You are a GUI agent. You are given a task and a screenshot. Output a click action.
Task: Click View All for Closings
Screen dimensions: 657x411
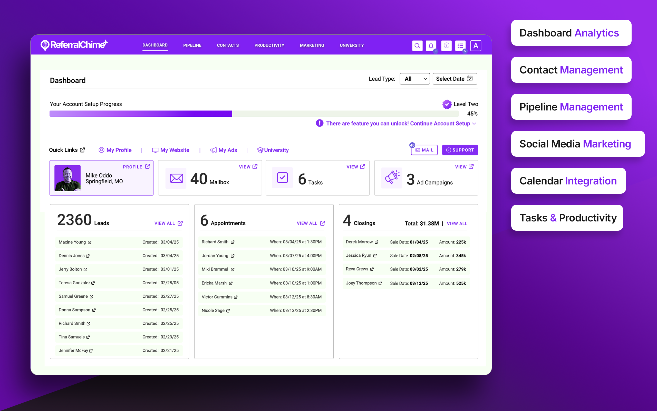tap(457, 223)
